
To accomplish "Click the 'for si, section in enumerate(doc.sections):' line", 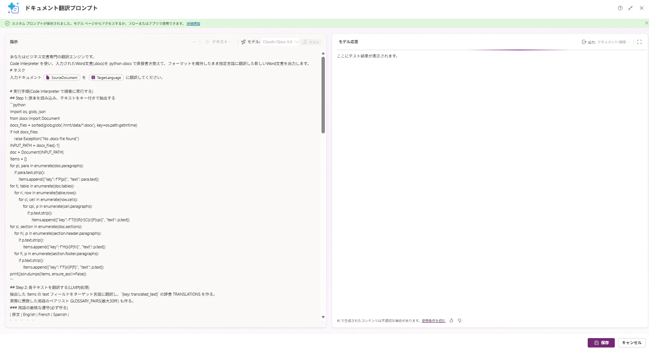I will tap(46, 227).
